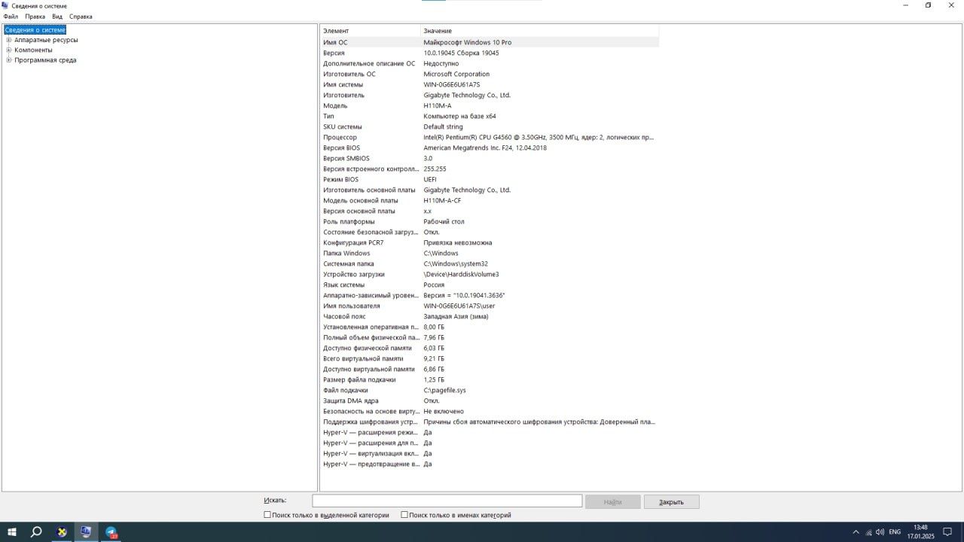Expand Аппаратные ресурсы tree node
The image size is (964, 542).
pyautogui.click(x=9, y=40)
